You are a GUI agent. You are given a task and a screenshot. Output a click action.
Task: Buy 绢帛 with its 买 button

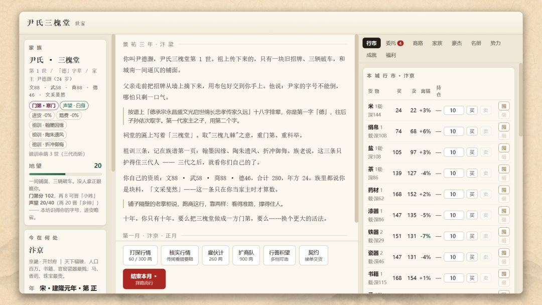coord(472,131)
